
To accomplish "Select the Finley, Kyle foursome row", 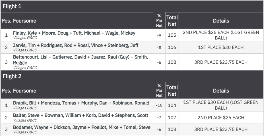I will pos(132,35).
